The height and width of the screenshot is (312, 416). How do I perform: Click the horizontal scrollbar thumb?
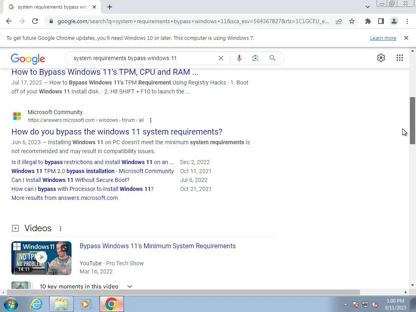point(183,292)
